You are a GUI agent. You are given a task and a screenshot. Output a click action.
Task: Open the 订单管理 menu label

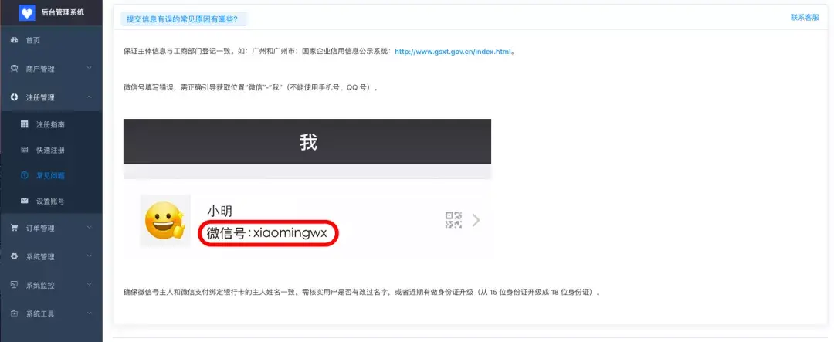click(40, 229)
